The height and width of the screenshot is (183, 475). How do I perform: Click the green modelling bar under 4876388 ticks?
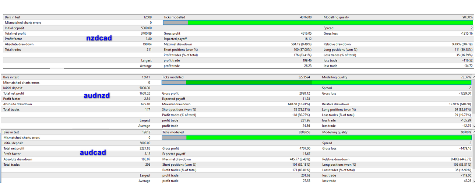(319, 23)
